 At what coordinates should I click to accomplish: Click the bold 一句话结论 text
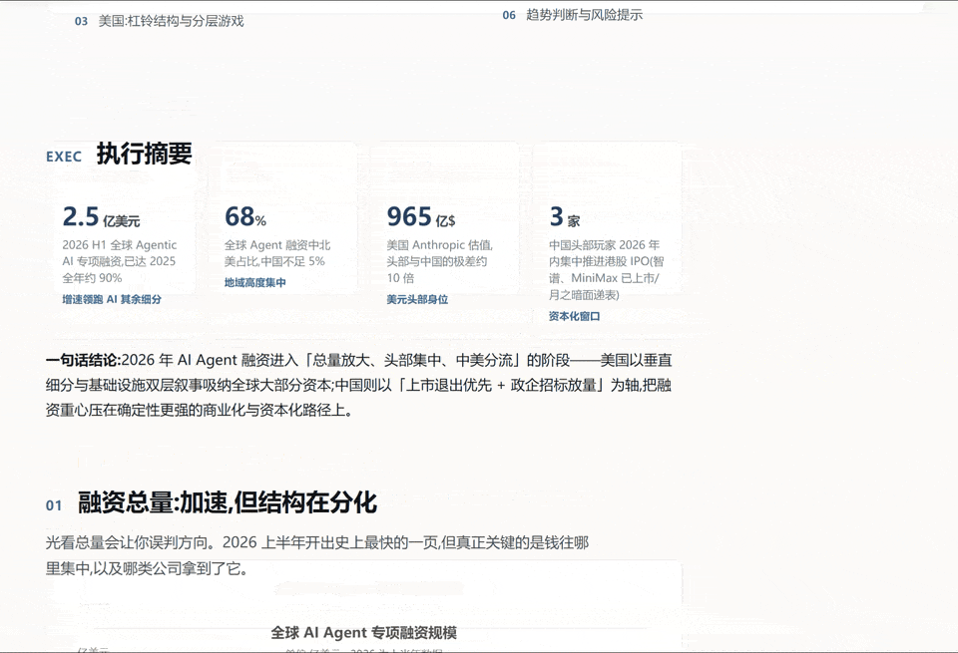(x=83, y=360)
